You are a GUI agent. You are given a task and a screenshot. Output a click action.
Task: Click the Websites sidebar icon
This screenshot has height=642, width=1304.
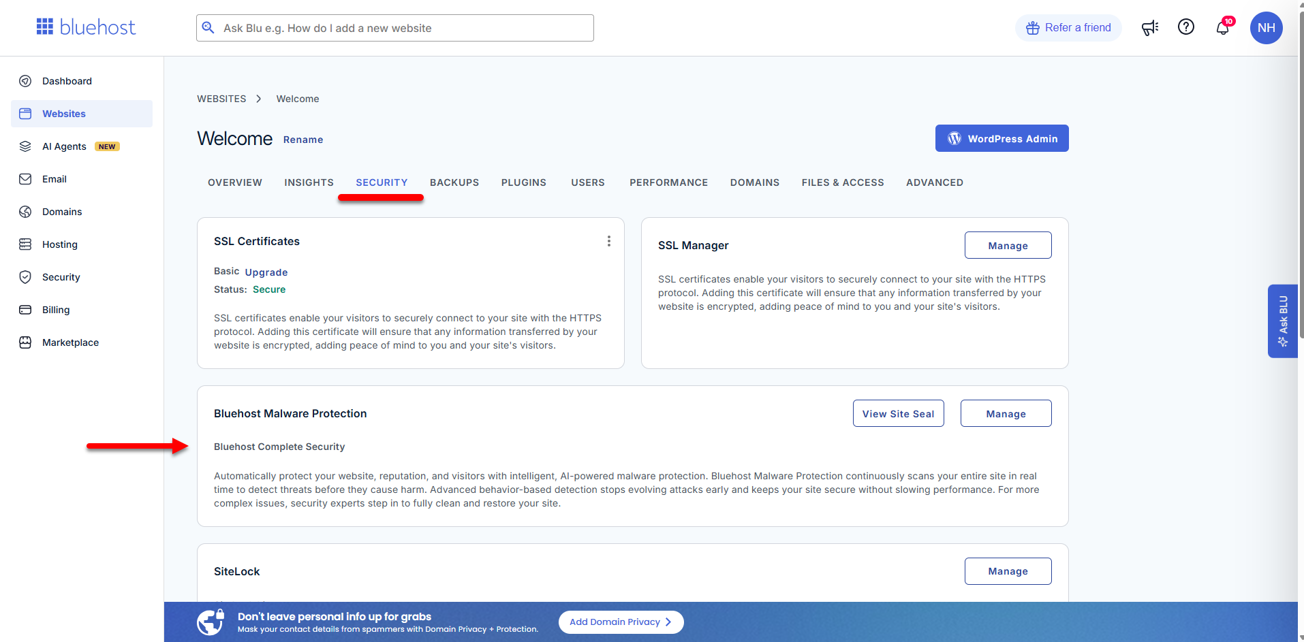pos(25,114)
